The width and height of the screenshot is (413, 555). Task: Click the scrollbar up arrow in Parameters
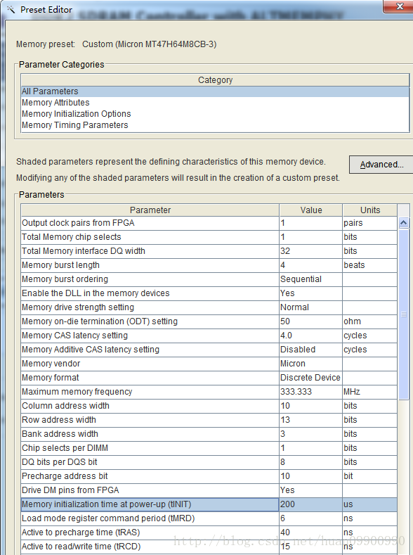pyautogui.click(x=403, y=223)
